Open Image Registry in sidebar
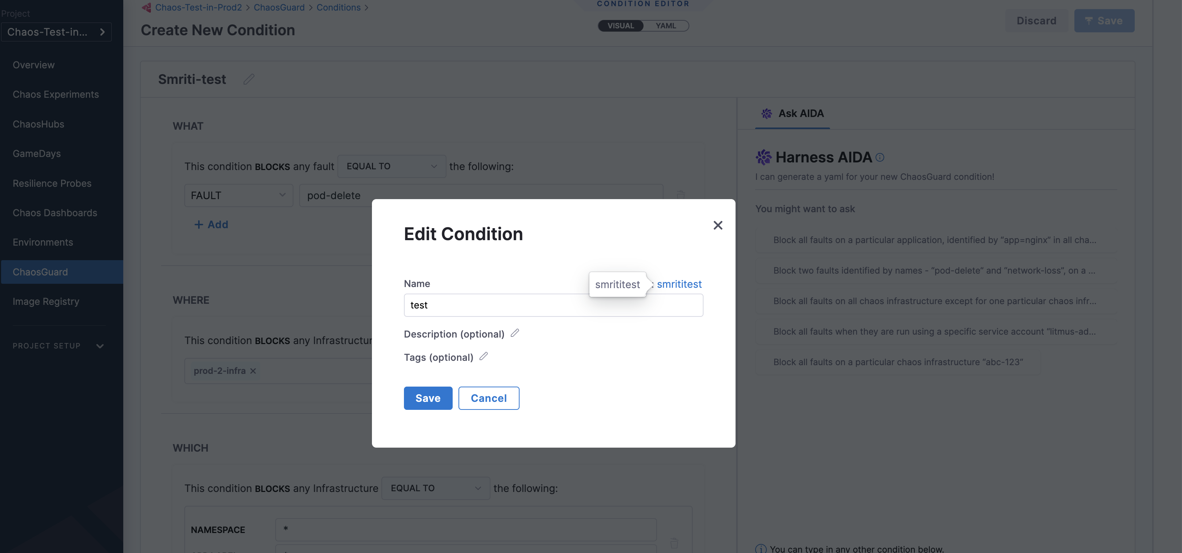Image resolution: width=1182 pixels, height=553 pixels. click(46, 301)
